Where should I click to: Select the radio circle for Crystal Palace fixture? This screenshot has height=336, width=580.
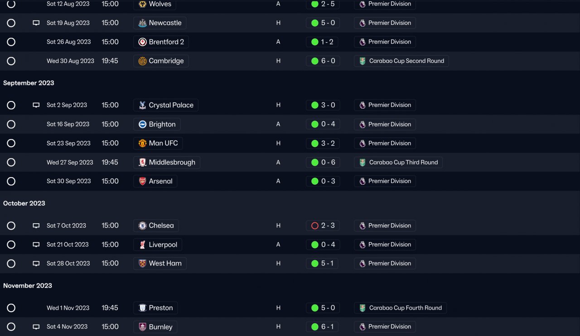pos(11,105)
